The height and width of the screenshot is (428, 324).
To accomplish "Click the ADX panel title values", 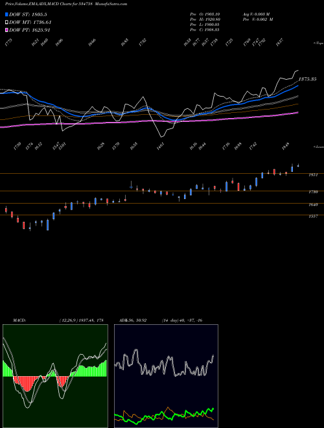I will [x=133, y=320].
